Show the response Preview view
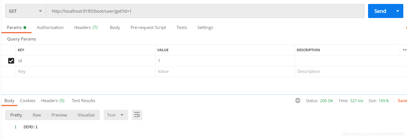The width and height of the screenshot is (407, 139). pos(59,115)
